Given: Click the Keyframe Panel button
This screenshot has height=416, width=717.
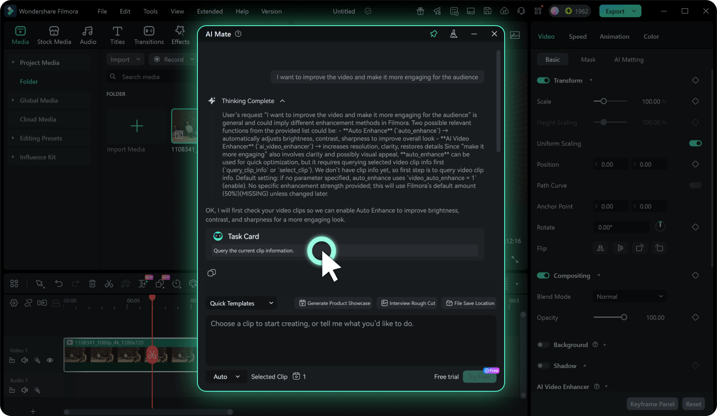Looking at the screenshot, I should 652,404.
